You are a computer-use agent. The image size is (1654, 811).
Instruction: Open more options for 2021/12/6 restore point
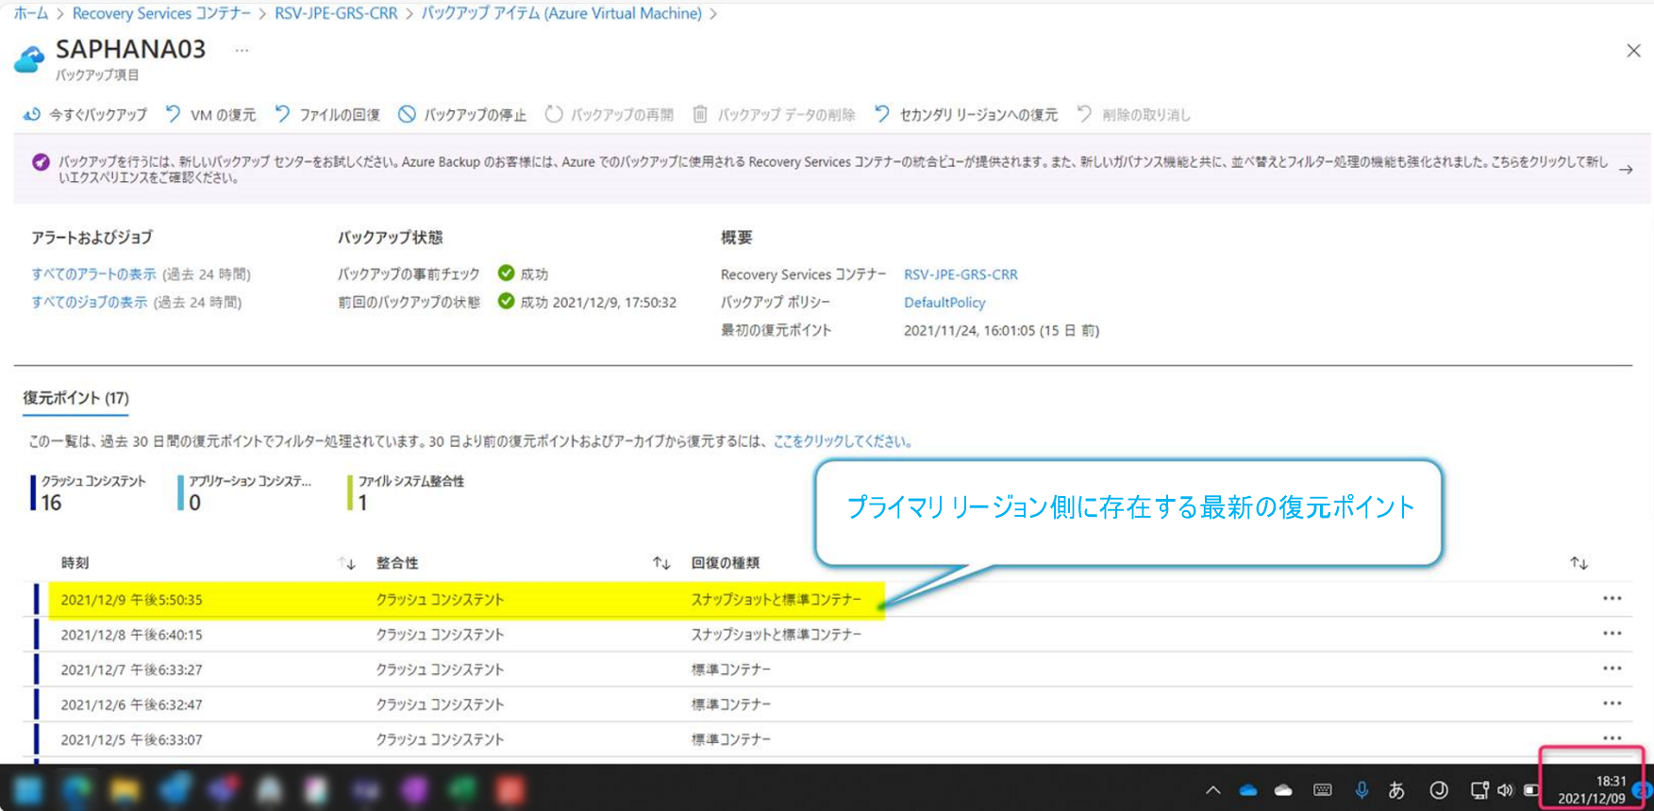(x=1612, y=703)
